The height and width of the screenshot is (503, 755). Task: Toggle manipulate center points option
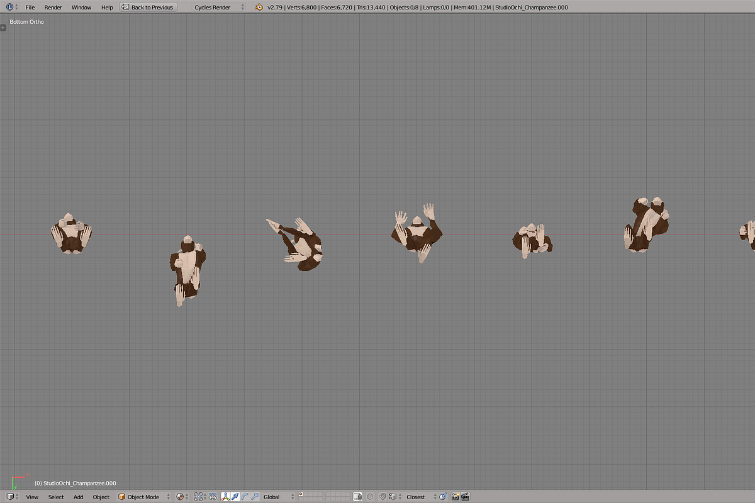(213, 497)
